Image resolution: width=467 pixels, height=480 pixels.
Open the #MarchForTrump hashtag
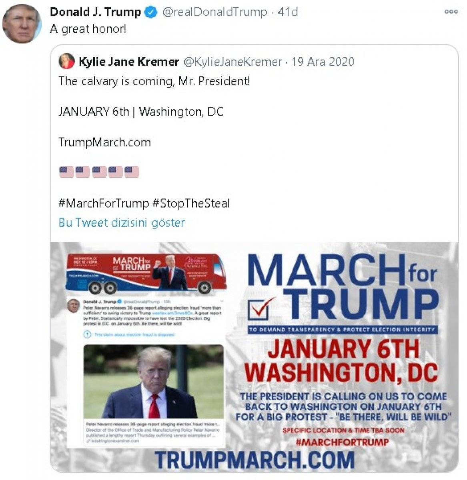[x=104, y=203]
